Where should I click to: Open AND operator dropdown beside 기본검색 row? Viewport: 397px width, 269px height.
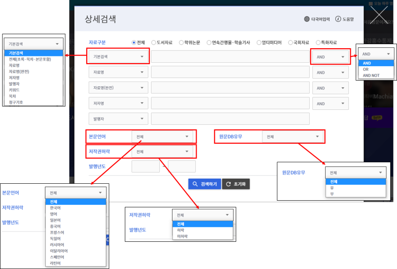[x=330, y=57]
